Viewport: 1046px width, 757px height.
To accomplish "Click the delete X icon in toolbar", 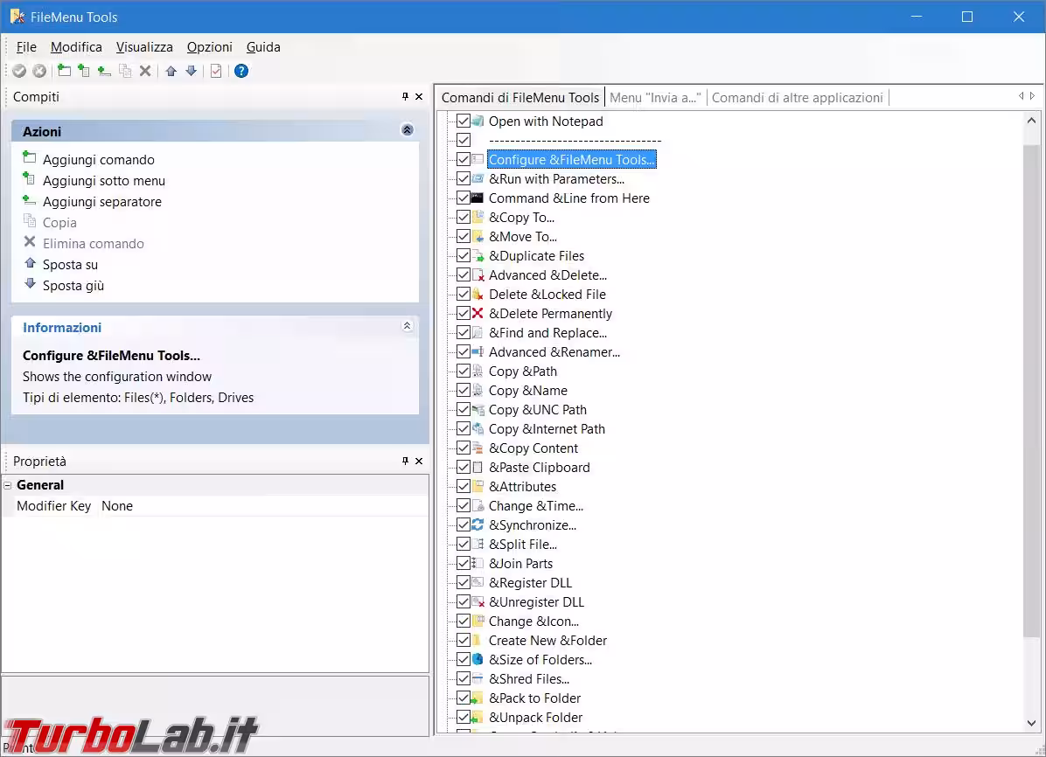I will 145,71.
